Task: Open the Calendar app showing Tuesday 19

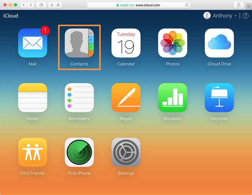Action: (x=126, y=43)
